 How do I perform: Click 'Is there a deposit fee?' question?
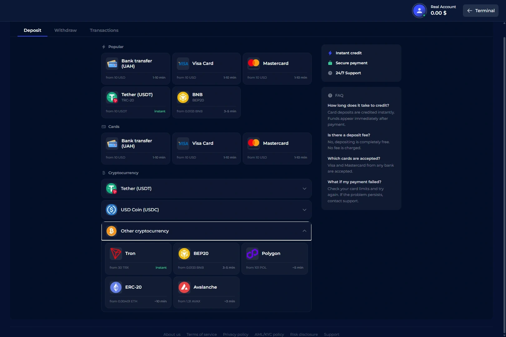(349, 135)
